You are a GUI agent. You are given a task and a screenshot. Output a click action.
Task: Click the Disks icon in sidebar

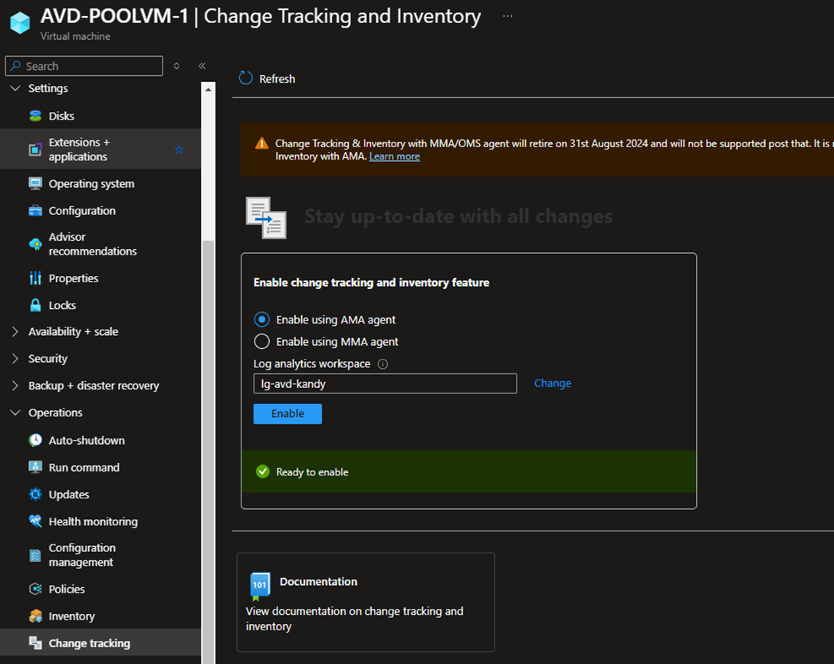pyautogui.click(x=35, y=116)
